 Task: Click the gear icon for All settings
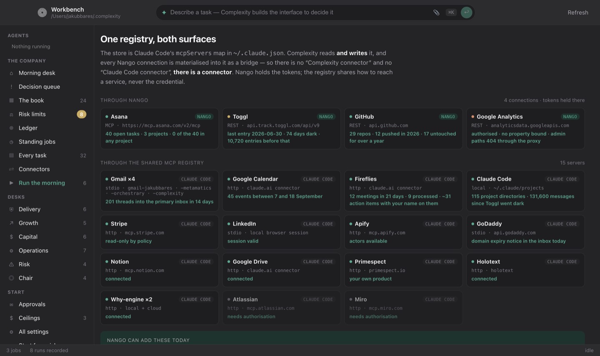coord(11,332)
